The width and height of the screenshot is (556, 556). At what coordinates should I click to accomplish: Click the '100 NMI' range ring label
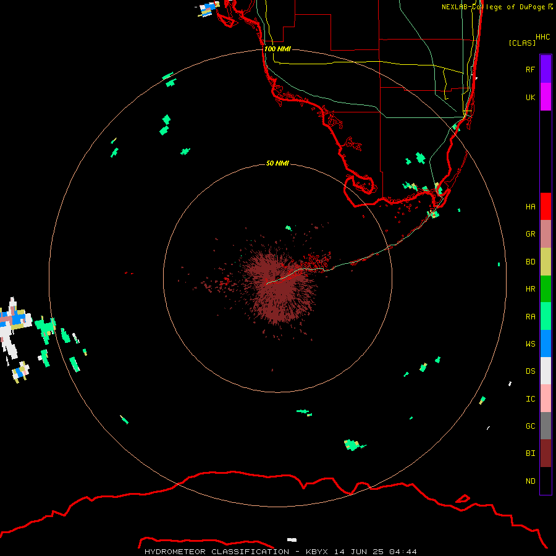pyautogui.click(x=277, y=49)
